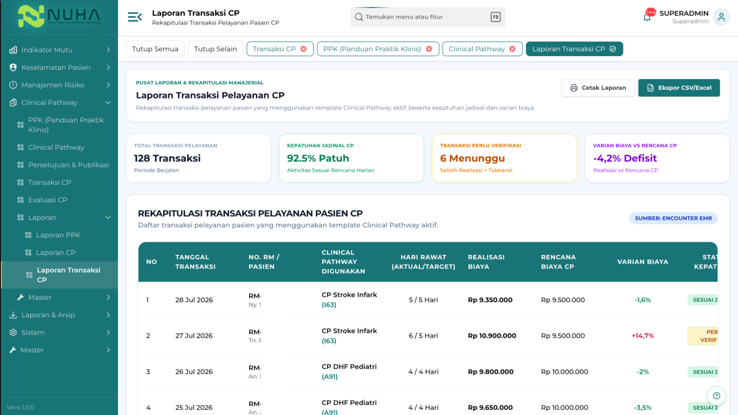Click the Manajemen Risiko alert icon
This screenshot has height=415, width=738.
point(13,85)
